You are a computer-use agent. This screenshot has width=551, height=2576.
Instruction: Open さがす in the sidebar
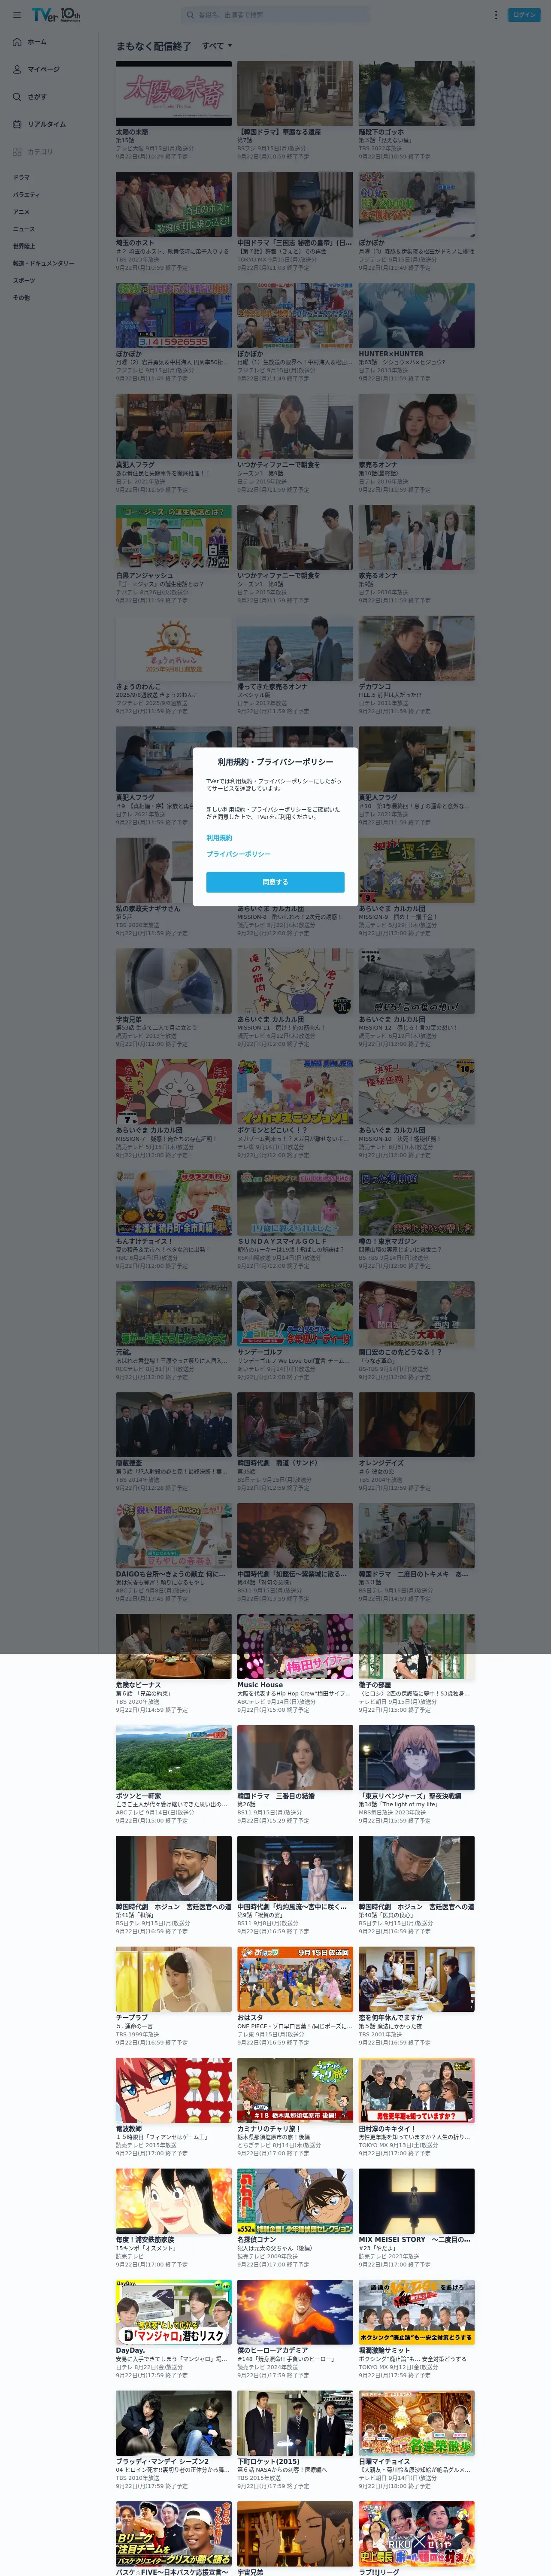(37, 97)
